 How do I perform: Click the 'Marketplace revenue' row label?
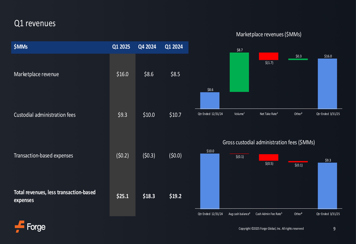click(36, 74)
